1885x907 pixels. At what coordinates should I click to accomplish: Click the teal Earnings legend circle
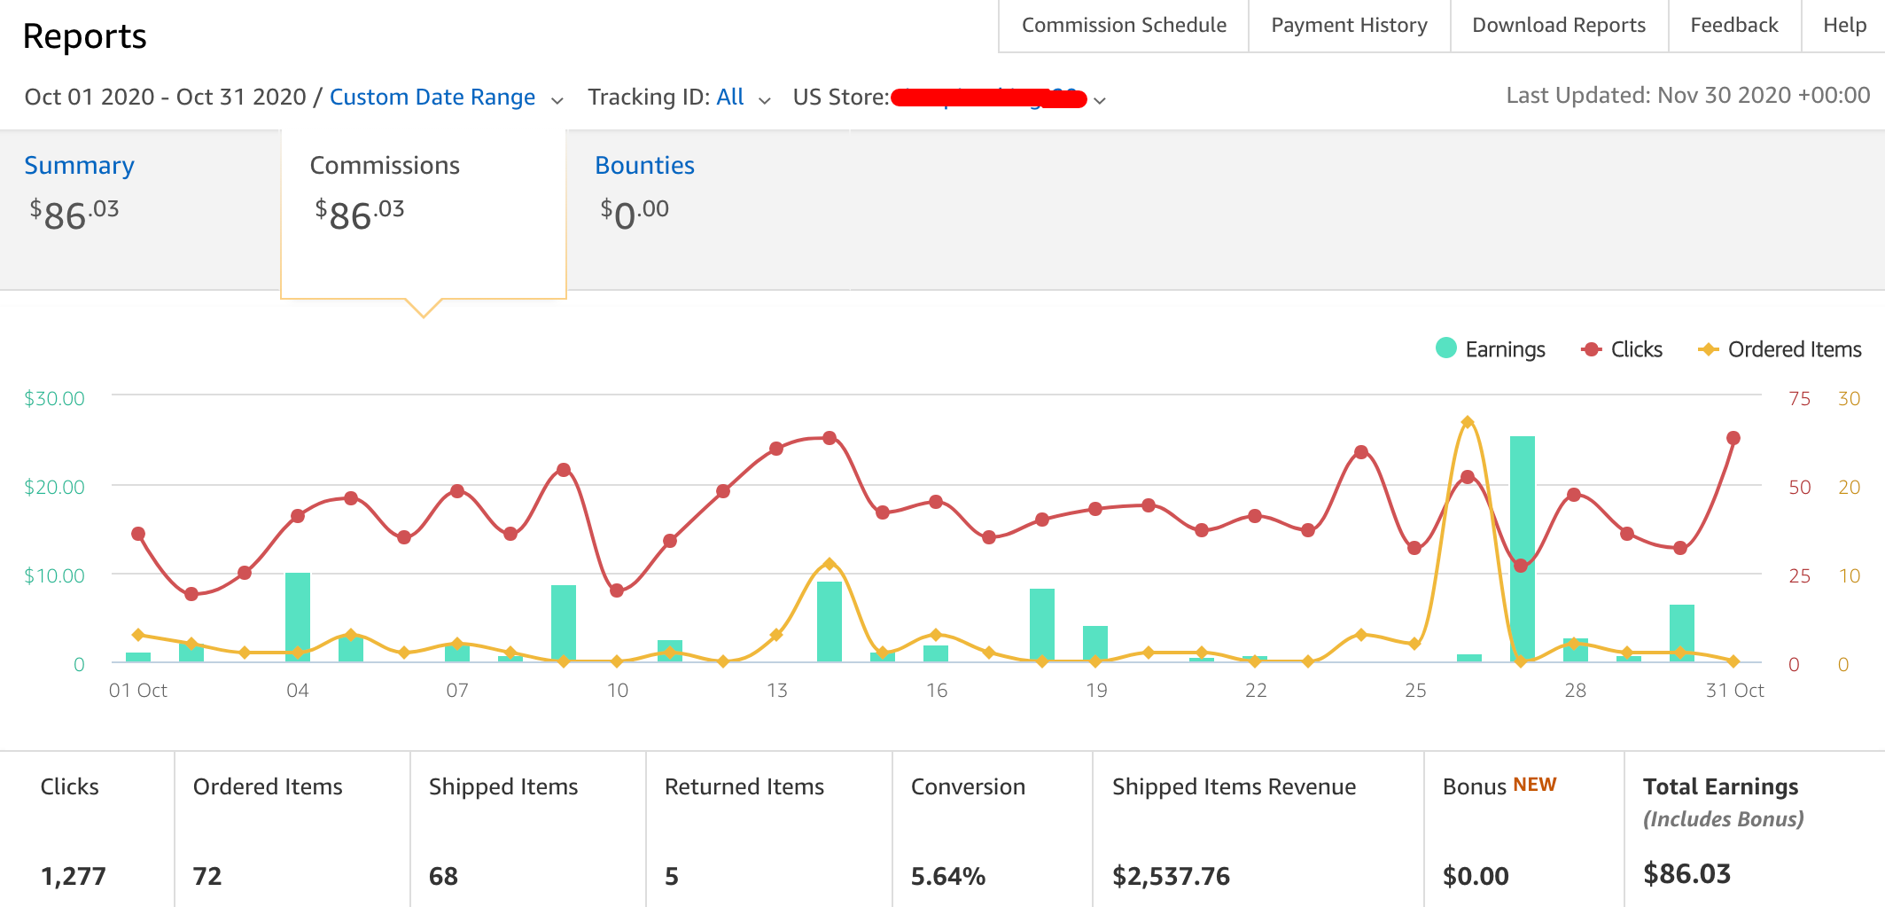(1445, 348)
